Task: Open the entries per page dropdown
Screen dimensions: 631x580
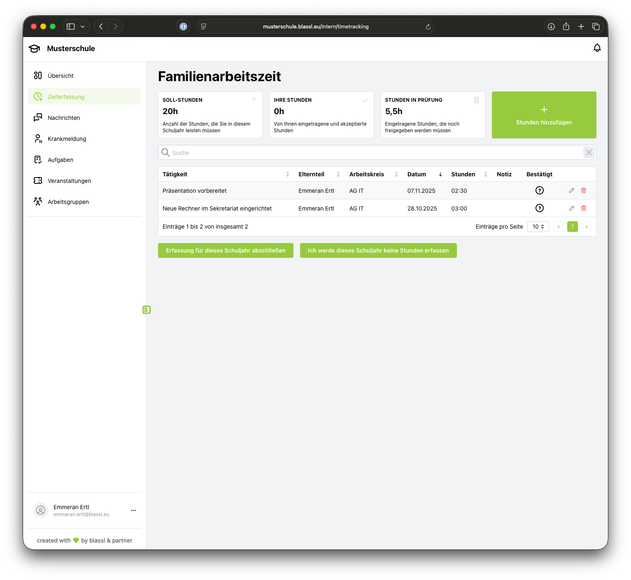Action: pos(538,227)
